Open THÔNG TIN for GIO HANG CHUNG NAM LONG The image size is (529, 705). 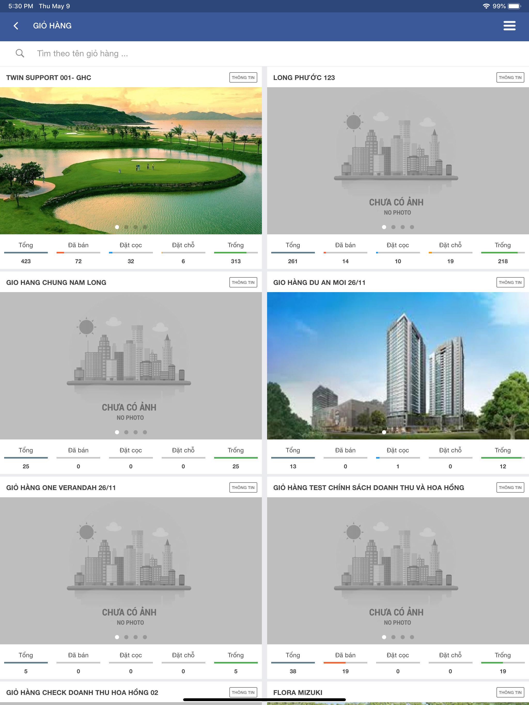pyautogui.click(x=243, y=282)
